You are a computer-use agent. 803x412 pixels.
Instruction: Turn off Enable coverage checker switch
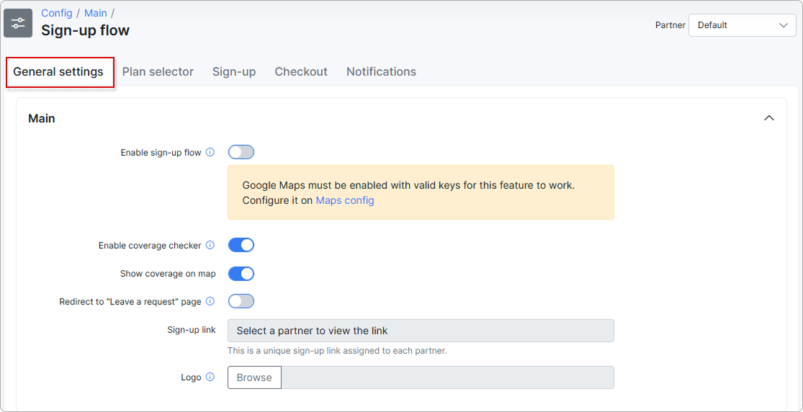pyautogui.click(x=241, y=246)
